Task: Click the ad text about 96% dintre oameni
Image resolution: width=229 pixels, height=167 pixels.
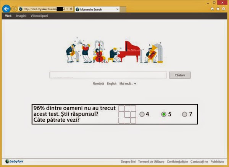Action: pos(74,114)
